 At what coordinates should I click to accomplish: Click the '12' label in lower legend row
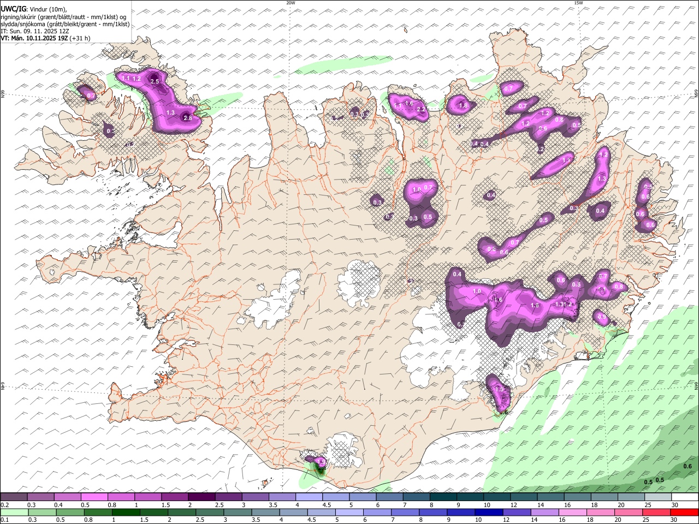coord(506,520)
